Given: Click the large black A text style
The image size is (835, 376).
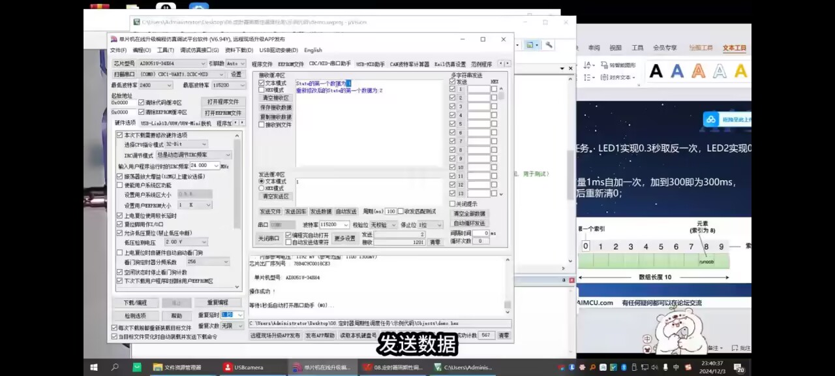Looking at the screenshot, I should point(656,71).
